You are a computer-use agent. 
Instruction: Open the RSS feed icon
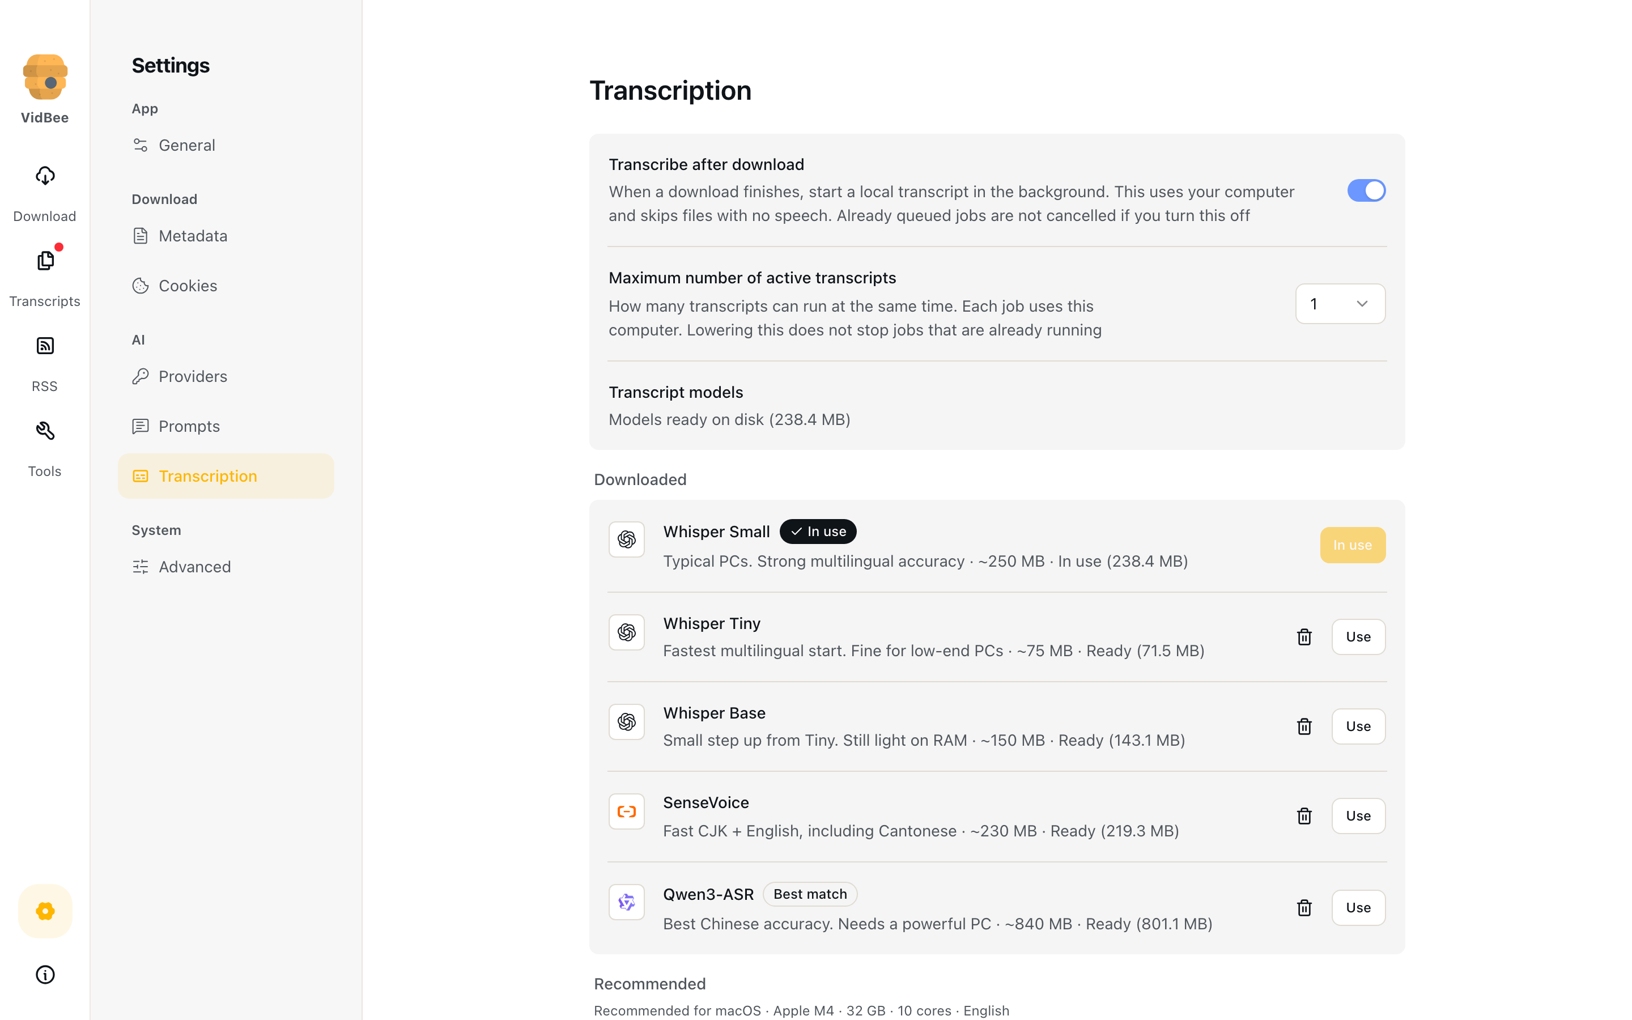45,346
